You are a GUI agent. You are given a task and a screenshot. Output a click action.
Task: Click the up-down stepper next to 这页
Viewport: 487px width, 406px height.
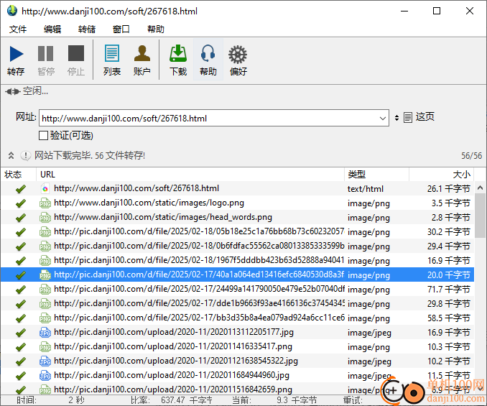coord(396,118)
